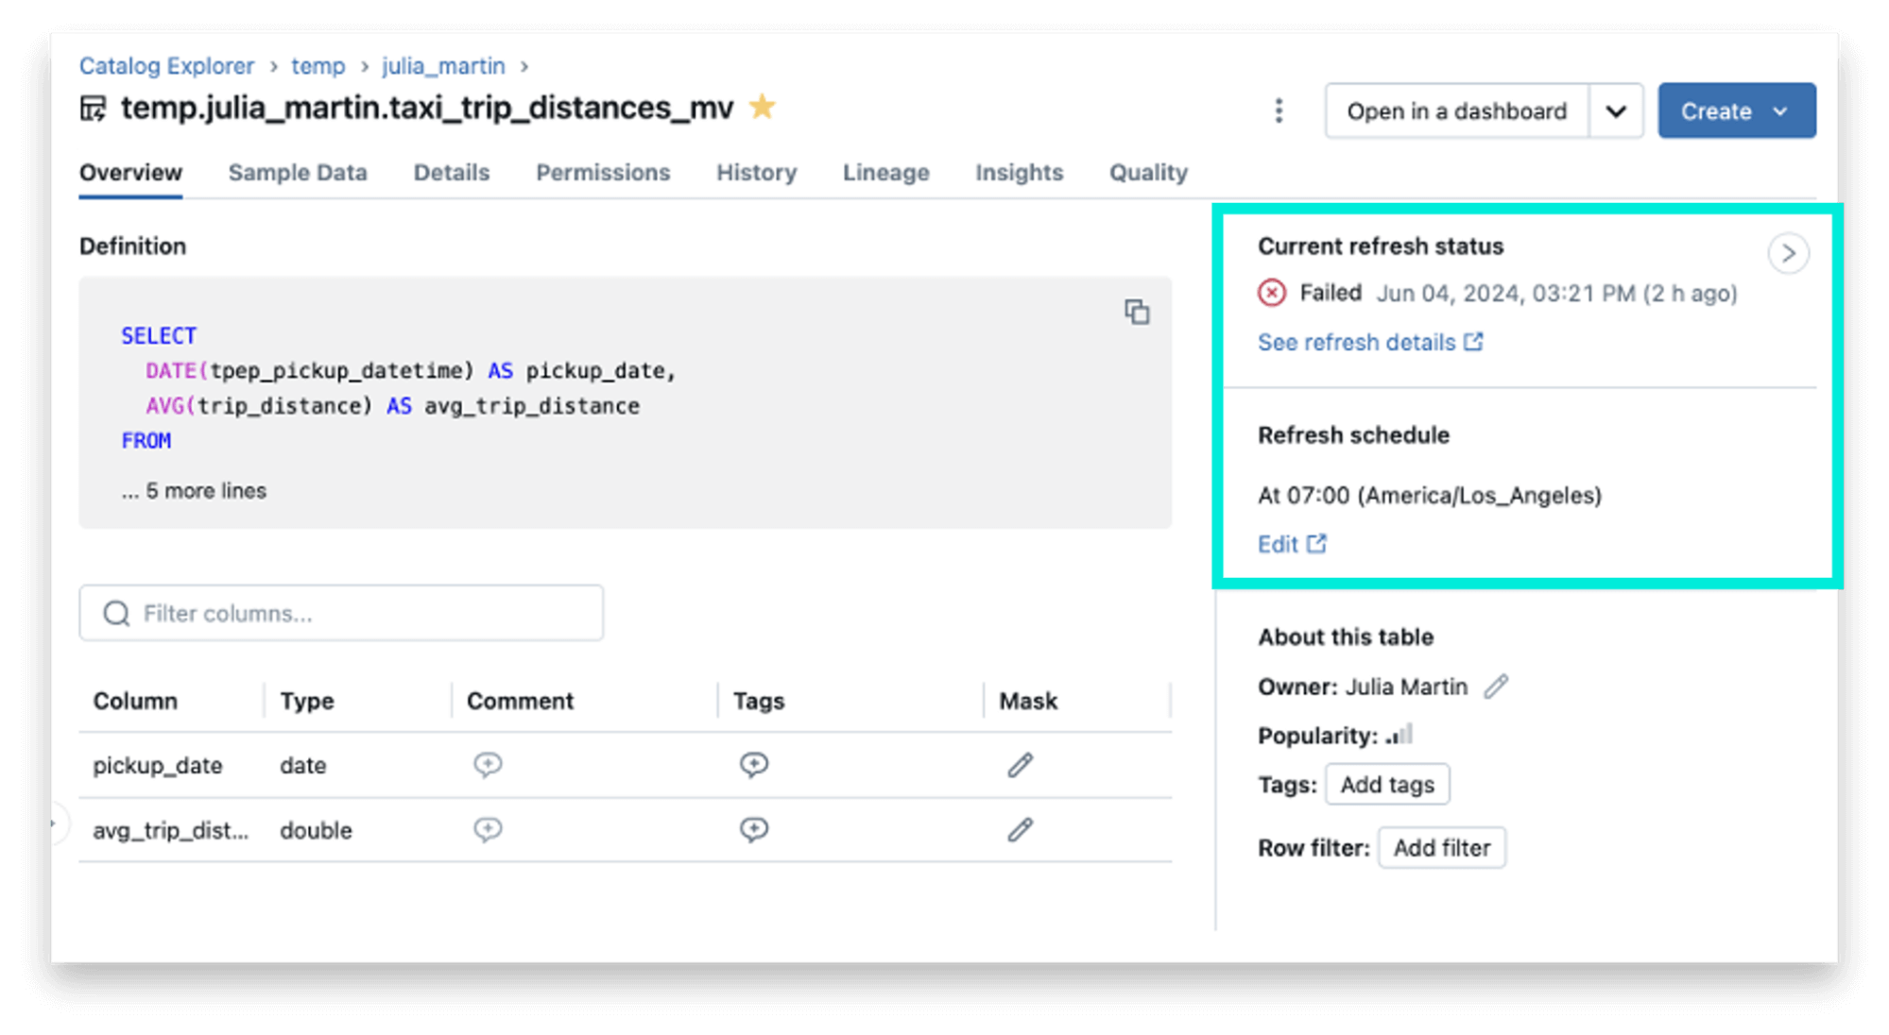Click the edit mask icon for pickup_date
1889x1035 pixels.
1021,765
